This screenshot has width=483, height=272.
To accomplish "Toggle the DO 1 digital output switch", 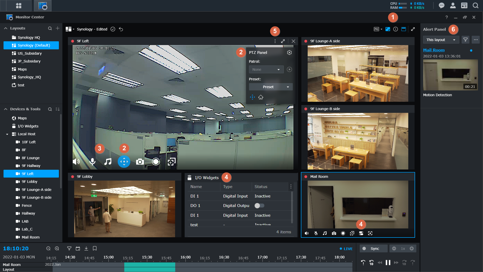I will coord(259,206).
